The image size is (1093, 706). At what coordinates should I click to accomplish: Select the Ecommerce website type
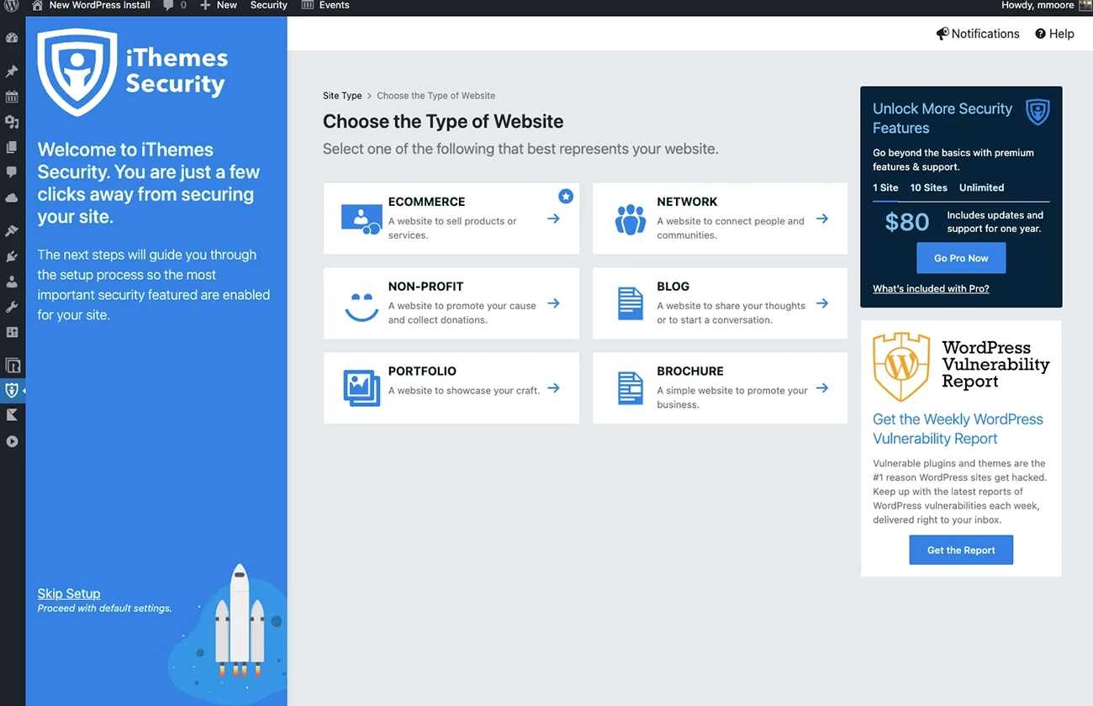451,219
